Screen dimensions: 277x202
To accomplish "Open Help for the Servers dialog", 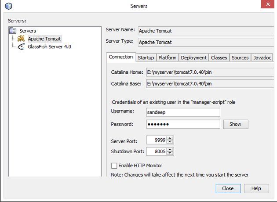I will tap(256, 188).
